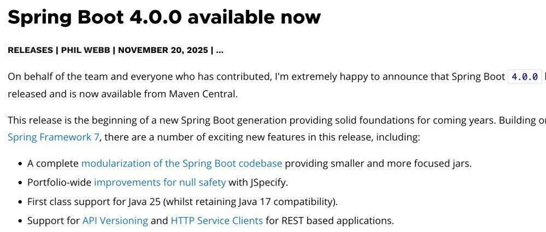This screenshot has height=232, width=546.
Task: Click the 4.0.0 inline code badge
Action: coord(525,76)
